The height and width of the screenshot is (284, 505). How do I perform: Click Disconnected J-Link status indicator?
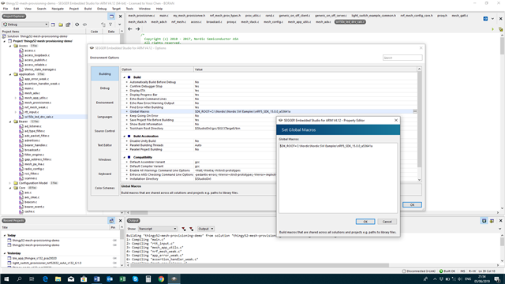419,271
